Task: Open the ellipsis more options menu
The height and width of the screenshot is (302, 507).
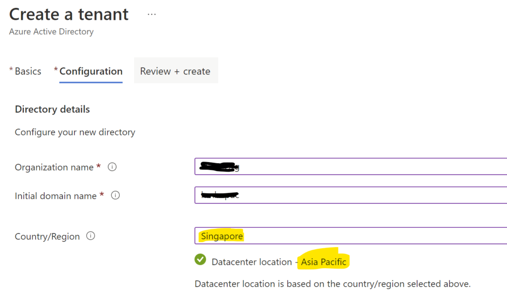Action: [152, 14]
